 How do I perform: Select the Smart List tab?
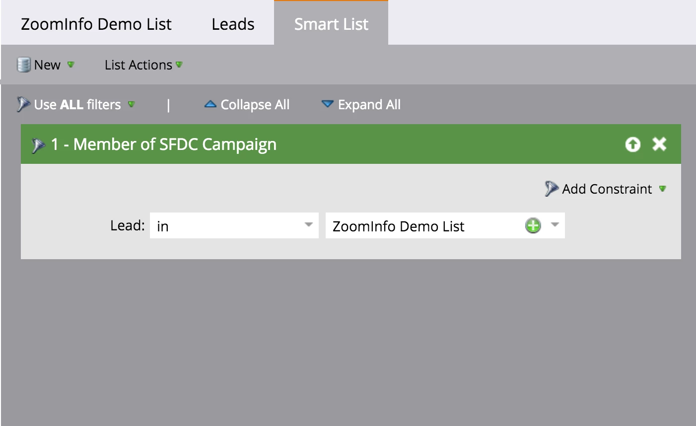click(x=331, y=23)
